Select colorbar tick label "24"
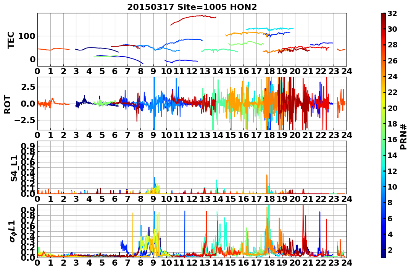 coord(392,76)
